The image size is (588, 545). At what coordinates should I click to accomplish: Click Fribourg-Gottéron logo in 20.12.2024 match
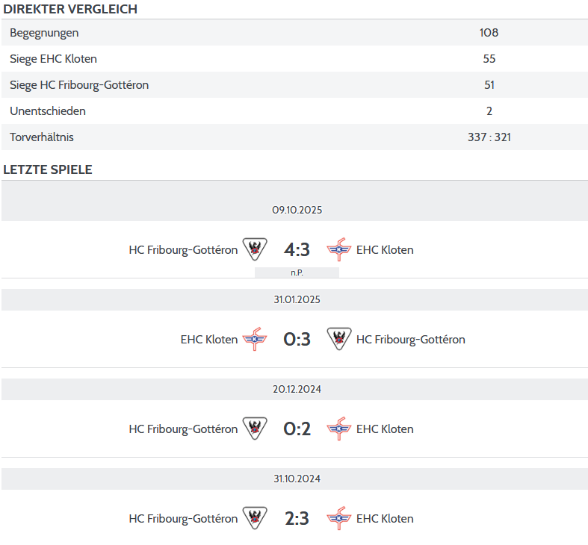[x=255, y=429]
